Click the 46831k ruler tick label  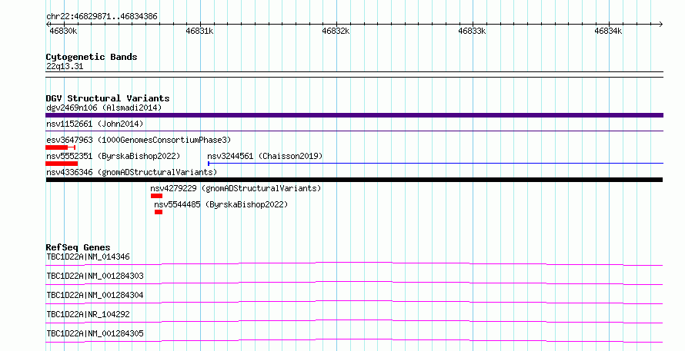click(199, 31)
